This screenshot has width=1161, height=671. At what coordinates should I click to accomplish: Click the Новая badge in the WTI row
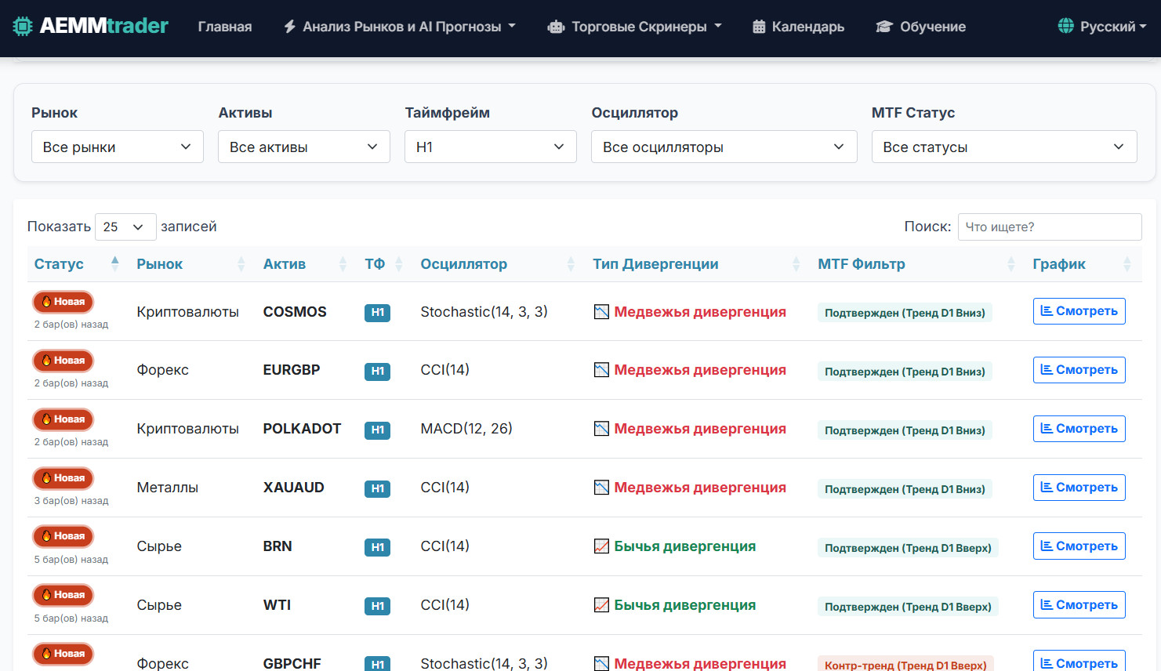(63, 595)
